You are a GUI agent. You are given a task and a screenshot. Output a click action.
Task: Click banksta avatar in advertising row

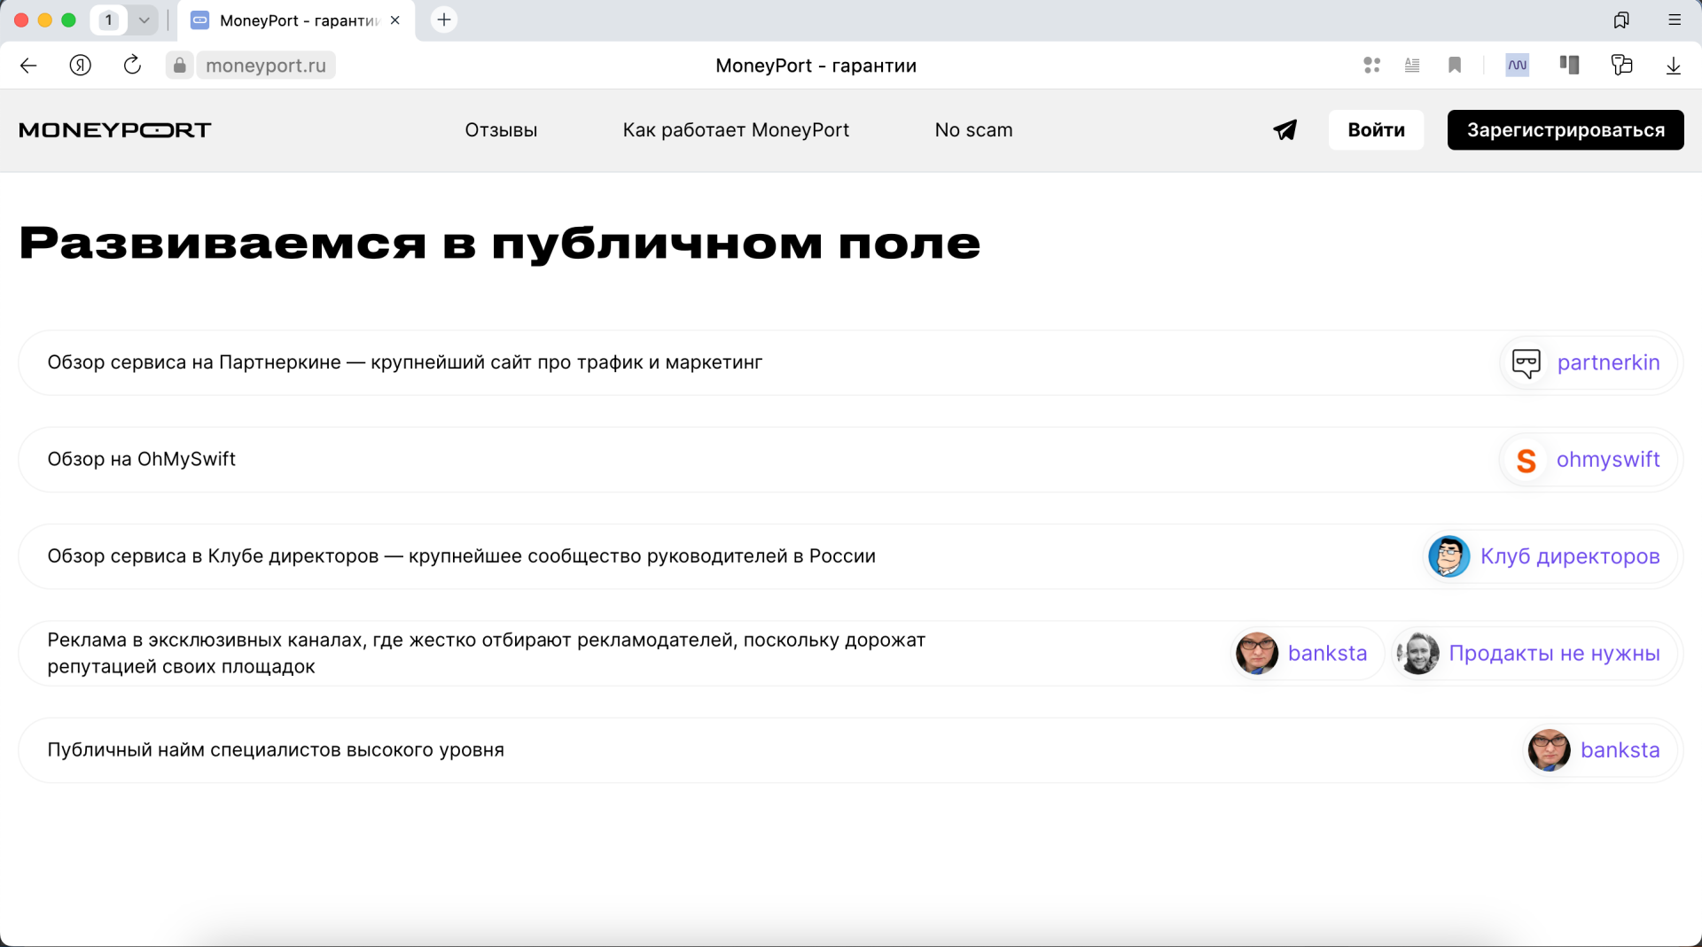pyautogui.click(x=1257, y=654)
